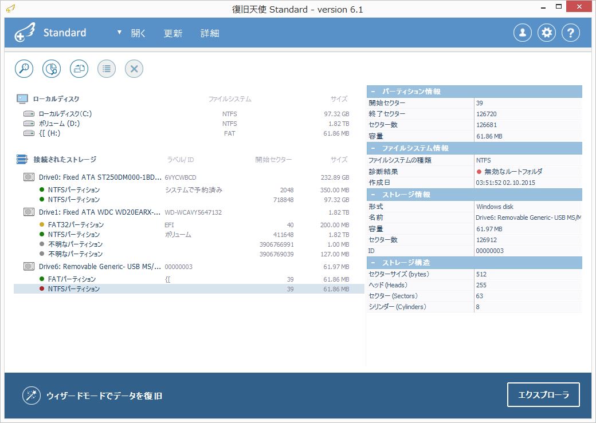Click the hard disk icon for Drive1
This screenshot has width=596, height=423.
coord(29,212)
